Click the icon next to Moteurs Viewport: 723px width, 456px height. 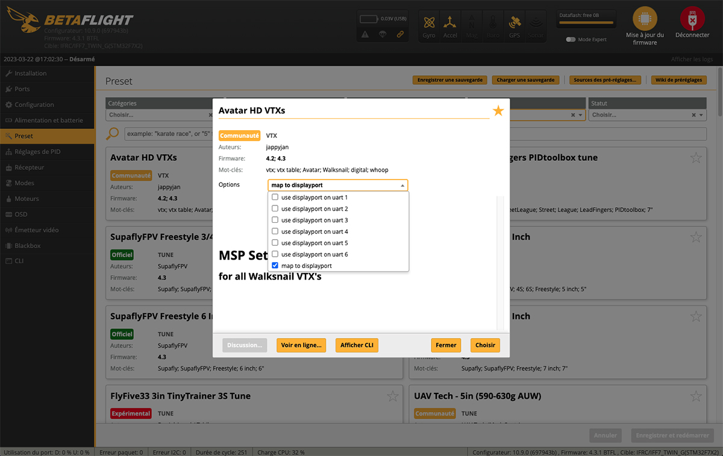click(8, 199)
